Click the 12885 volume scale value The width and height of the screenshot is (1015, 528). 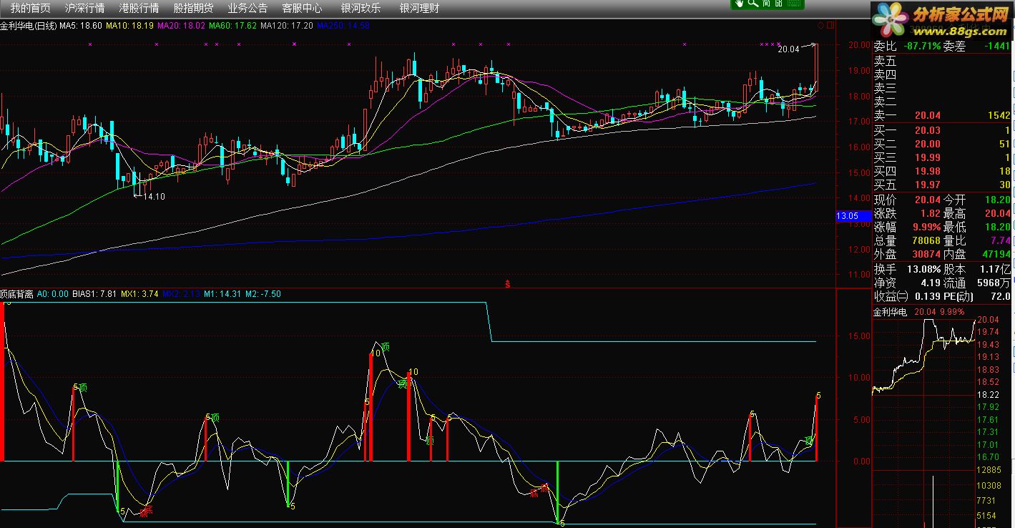(x=988, y=470)
